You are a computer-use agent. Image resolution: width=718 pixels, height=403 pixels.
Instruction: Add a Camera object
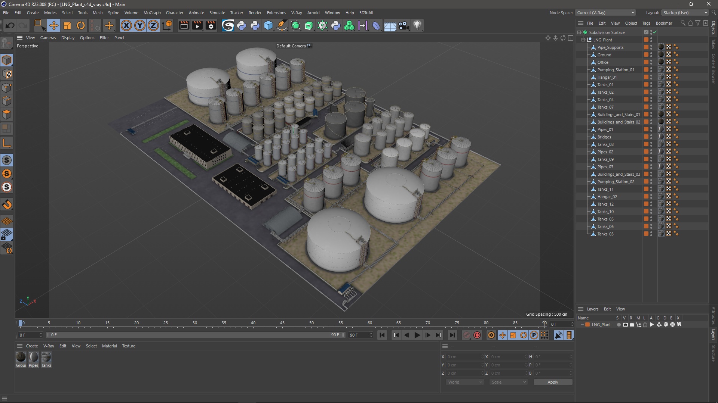404,25
